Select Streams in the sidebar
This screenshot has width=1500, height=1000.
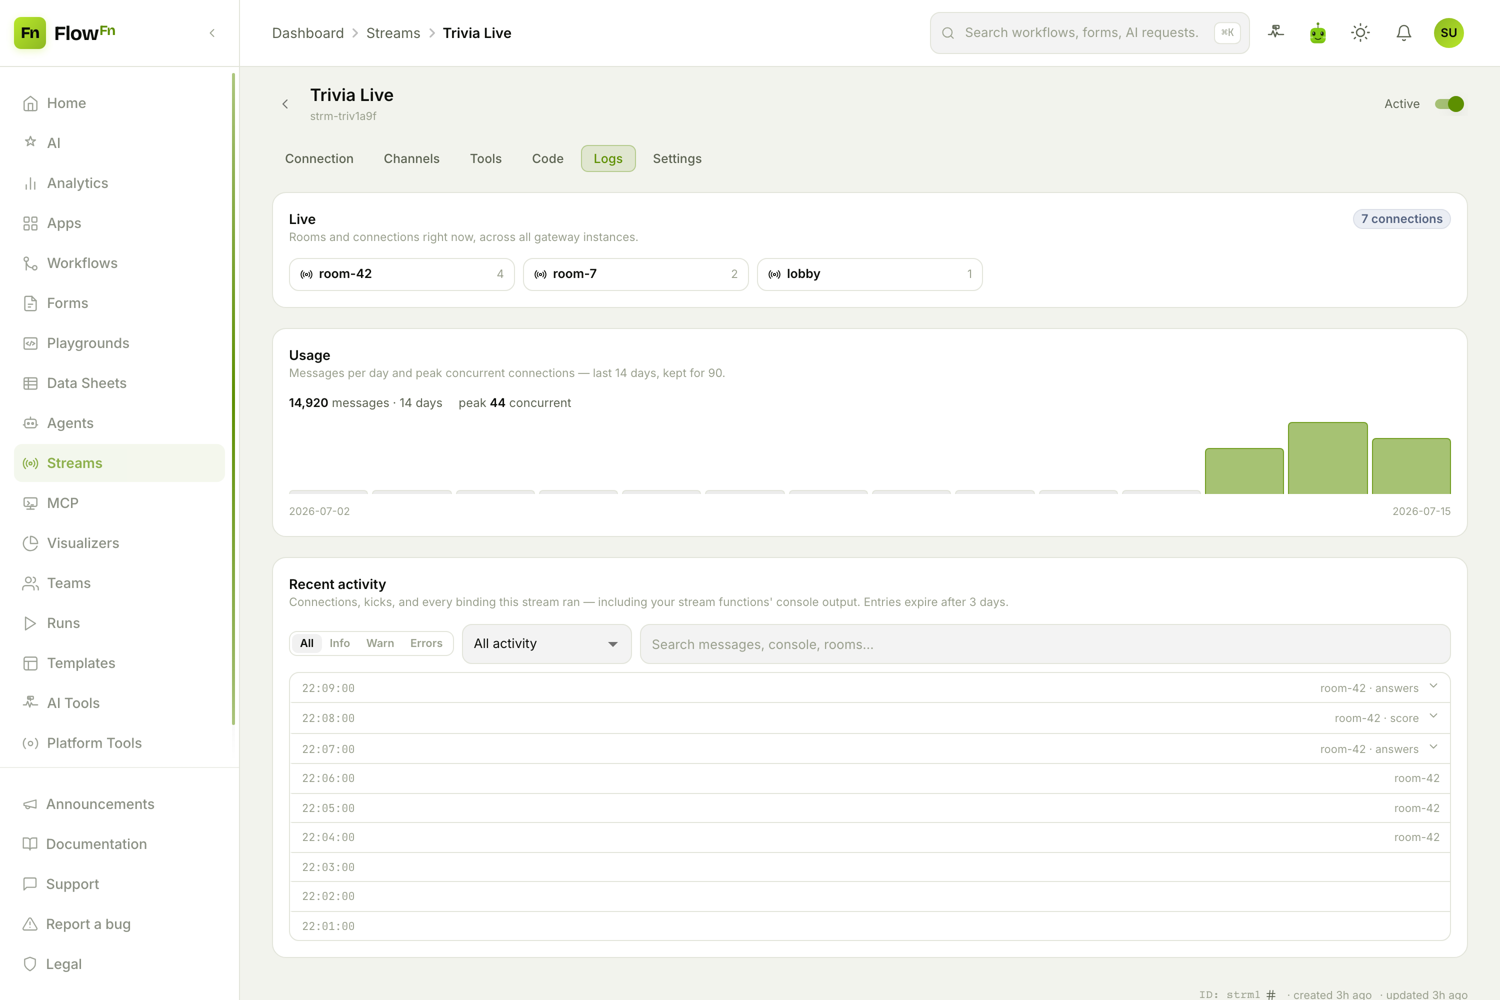pos(119,463)
